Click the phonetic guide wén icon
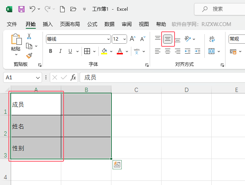 (137, 51)
